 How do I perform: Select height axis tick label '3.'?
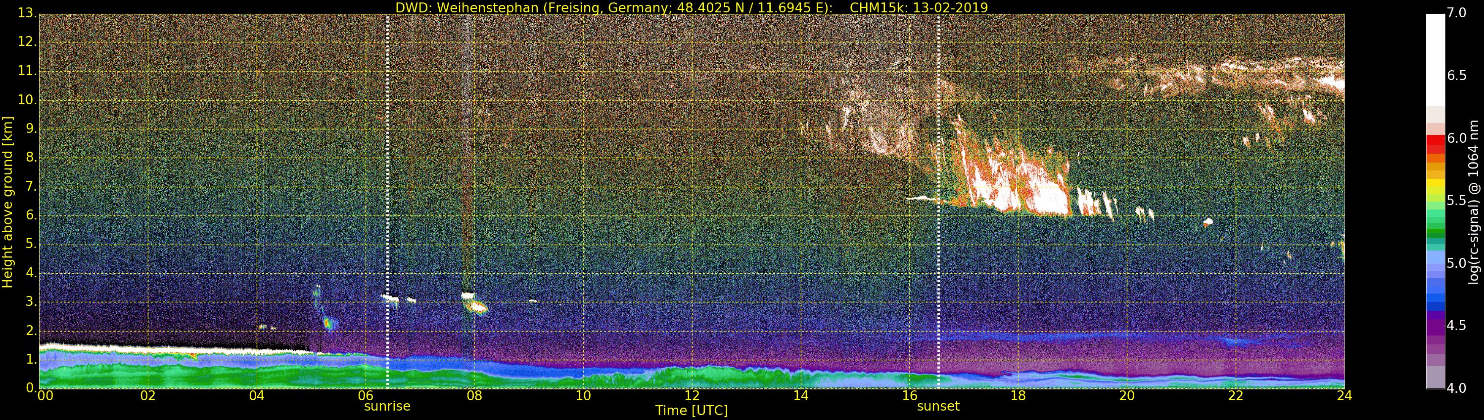[x=31, y=302]
